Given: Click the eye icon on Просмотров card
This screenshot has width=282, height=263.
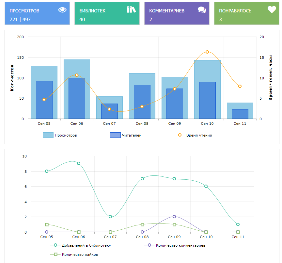Looking at the screenshot, I should (x=62, y=10).
